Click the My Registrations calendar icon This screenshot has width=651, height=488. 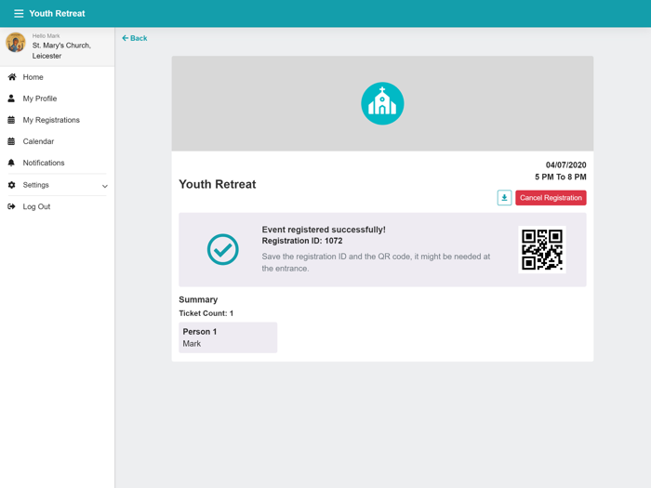(x=11, y=120)
